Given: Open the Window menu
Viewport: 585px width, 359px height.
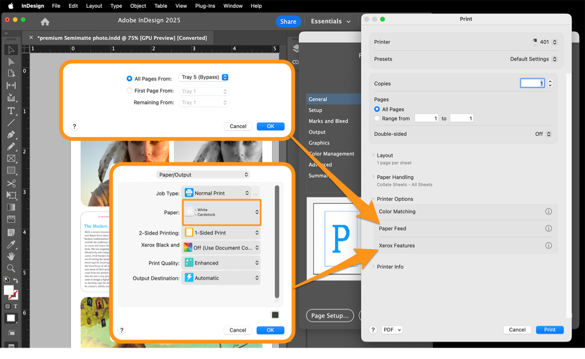Looking at the screenshot, I should tap(233, 6).
